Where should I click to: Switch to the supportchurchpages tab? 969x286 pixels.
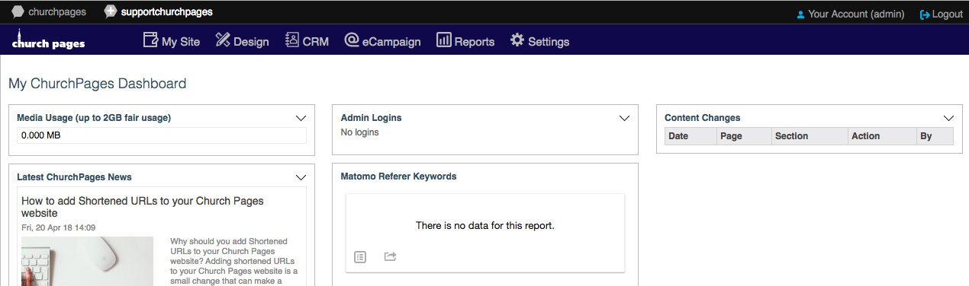pyautogui.click(x=159, y=11)
